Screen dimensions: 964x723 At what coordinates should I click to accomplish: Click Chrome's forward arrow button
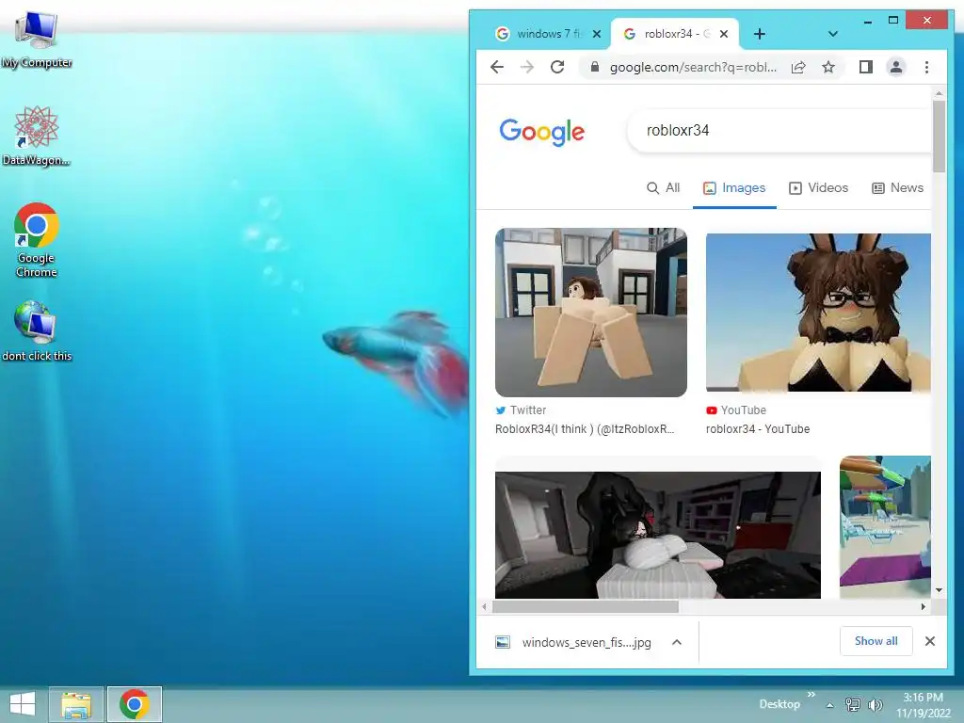pos(527,67)
